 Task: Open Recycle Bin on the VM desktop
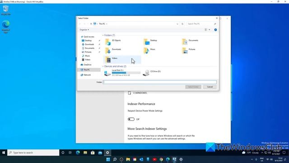coord(6,10)
